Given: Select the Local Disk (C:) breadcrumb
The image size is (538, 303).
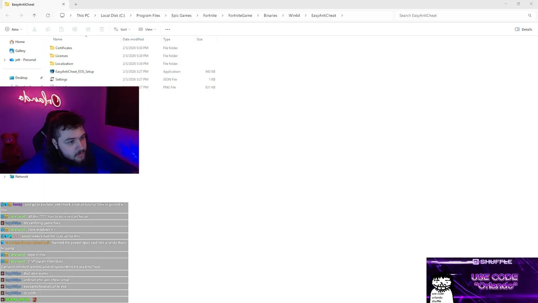Looking at the screenshot, I should point(113,16).
